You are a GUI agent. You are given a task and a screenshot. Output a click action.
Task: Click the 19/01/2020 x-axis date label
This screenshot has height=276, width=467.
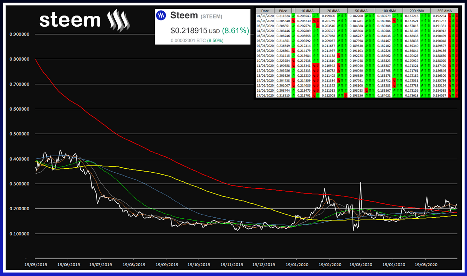coord(296,264)
